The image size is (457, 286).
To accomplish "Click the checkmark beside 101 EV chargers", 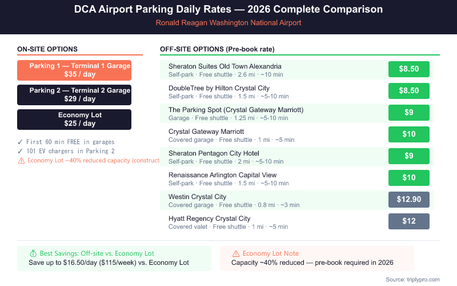I will [20, 151].
